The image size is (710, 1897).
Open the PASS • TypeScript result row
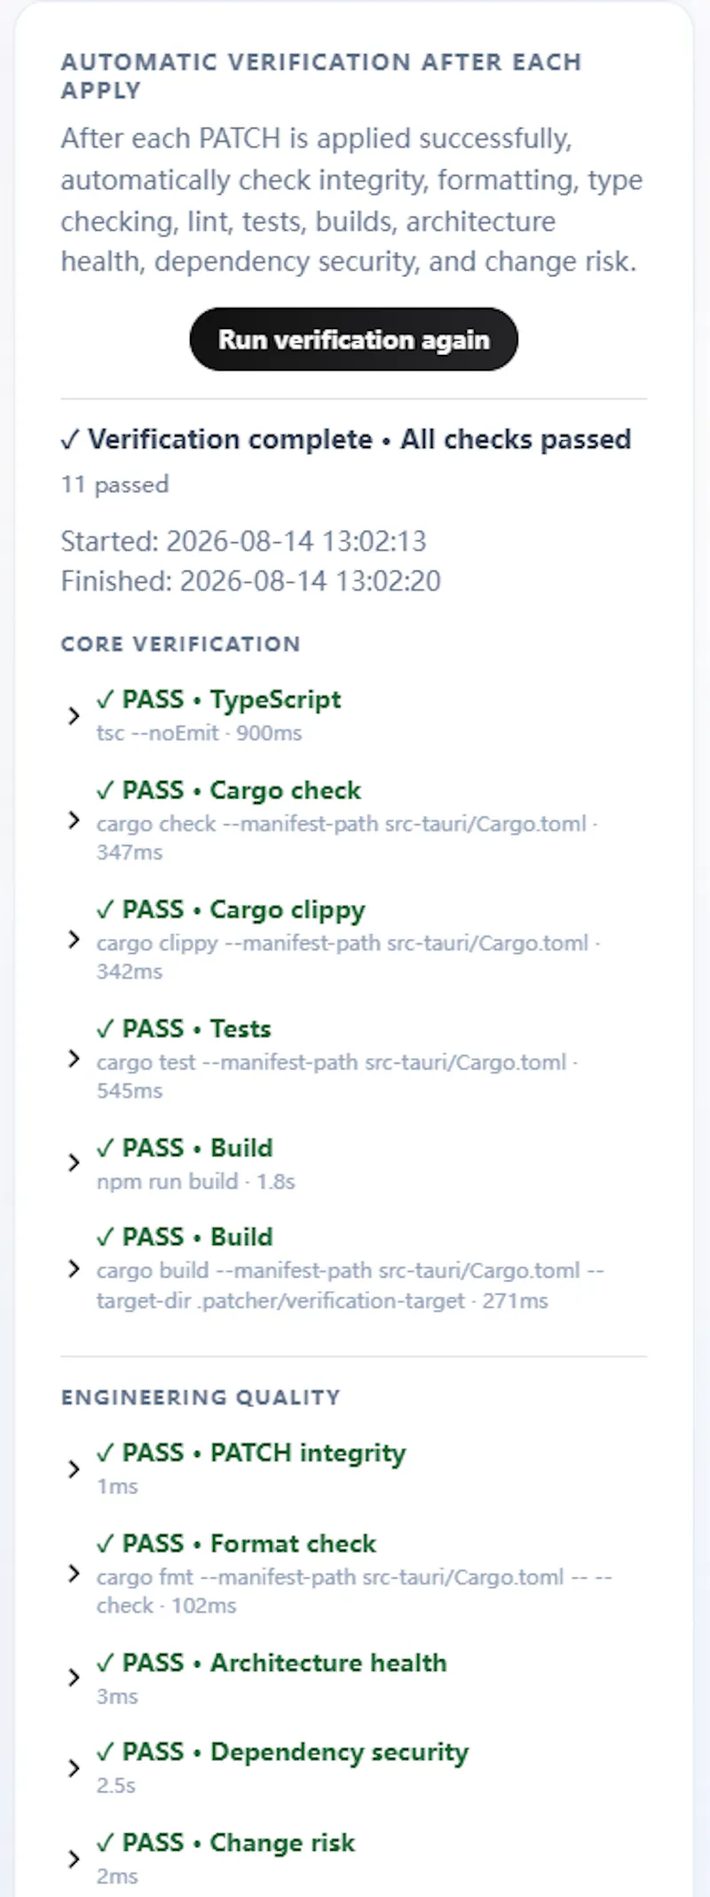tap(354, 715)
